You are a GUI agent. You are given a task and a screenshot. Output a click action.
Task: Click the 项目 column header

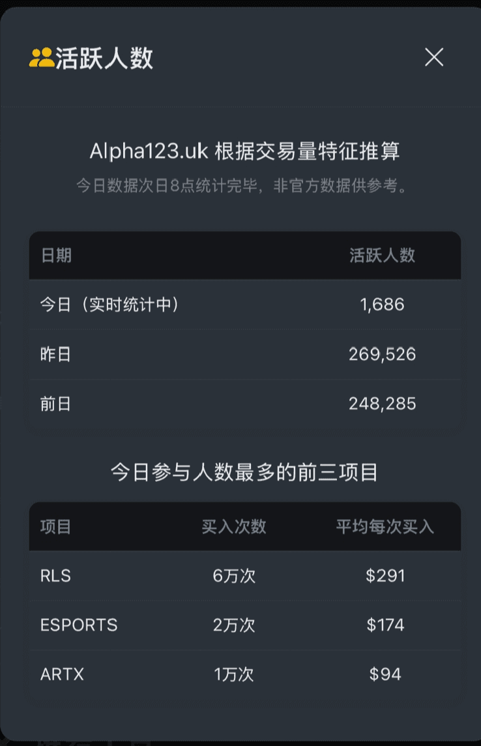click(x=55, y=527)
